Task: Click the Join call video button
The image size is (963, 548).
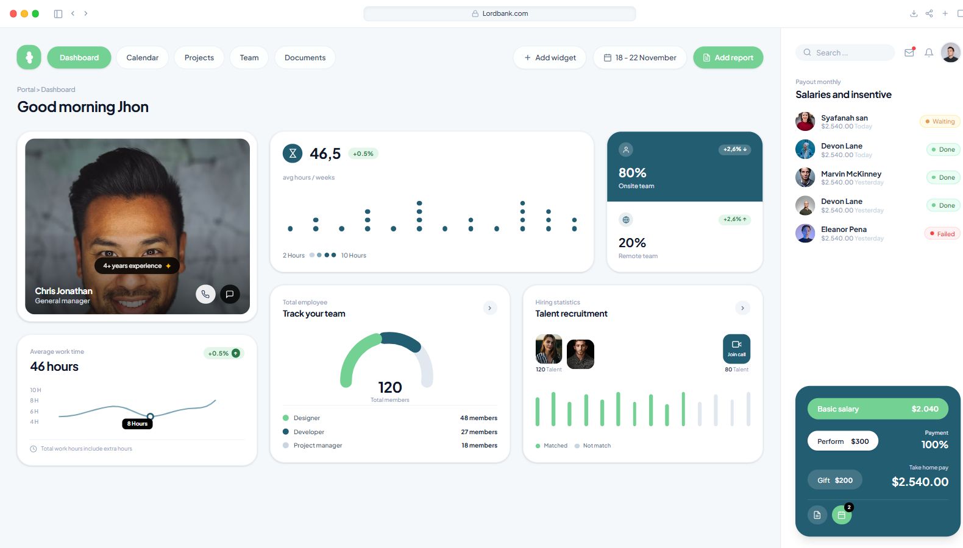Action: 736,349
